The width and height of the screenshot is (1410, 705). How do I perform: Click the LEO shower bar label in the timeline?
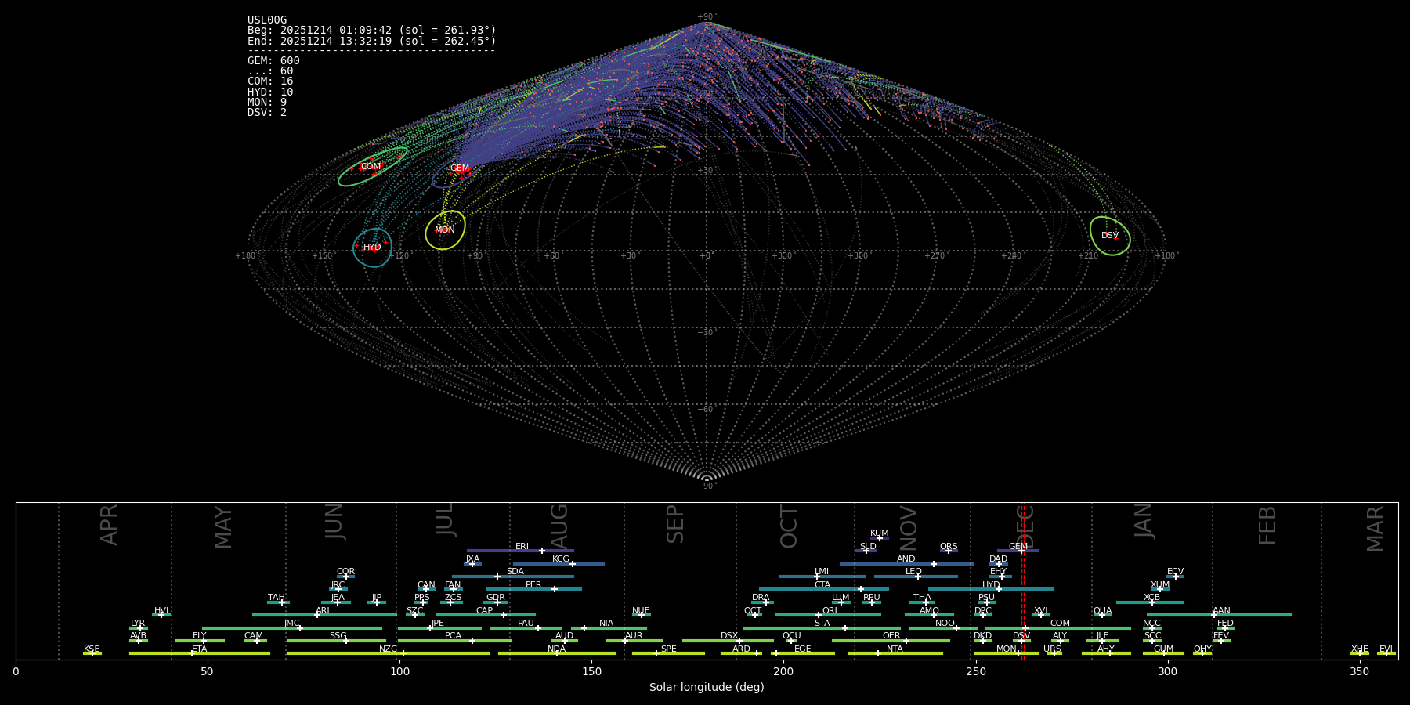point(914,572)
